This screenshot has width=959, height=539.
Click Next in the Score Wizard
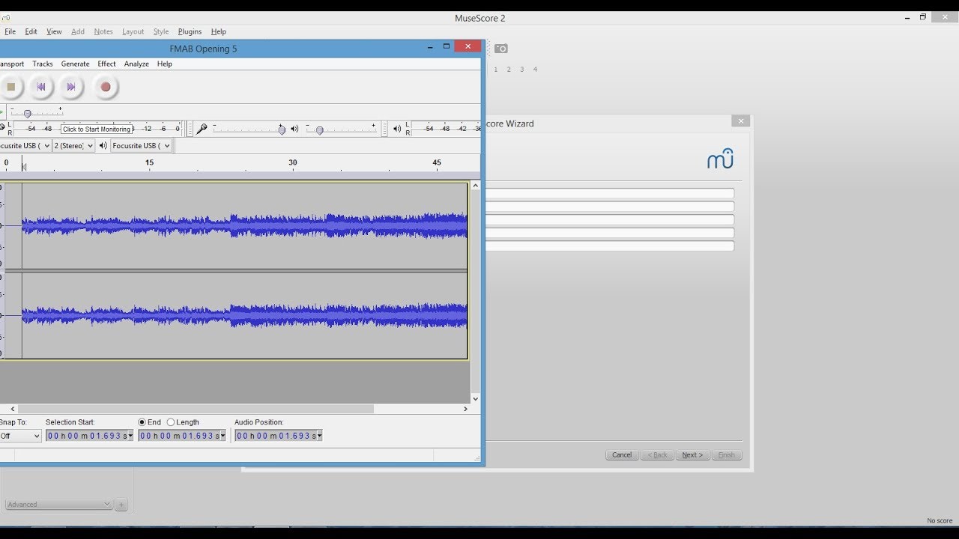click(x=692, y=454)
